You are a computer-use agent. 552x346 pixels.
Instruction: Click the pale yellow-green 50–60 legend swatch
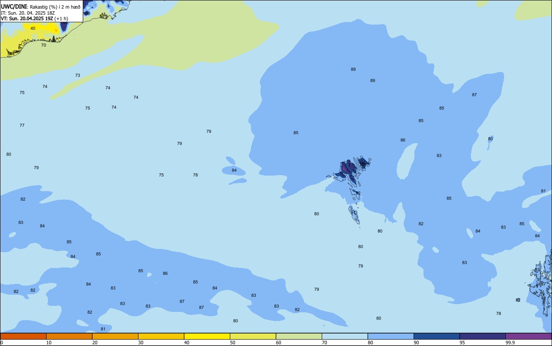[253, 336]
